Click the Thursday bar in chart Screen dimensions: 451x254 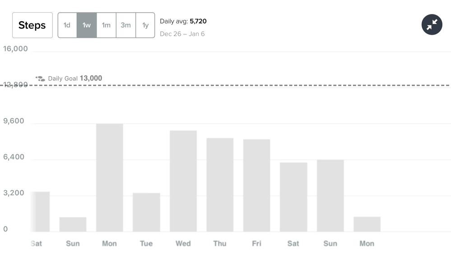(220, 184)
